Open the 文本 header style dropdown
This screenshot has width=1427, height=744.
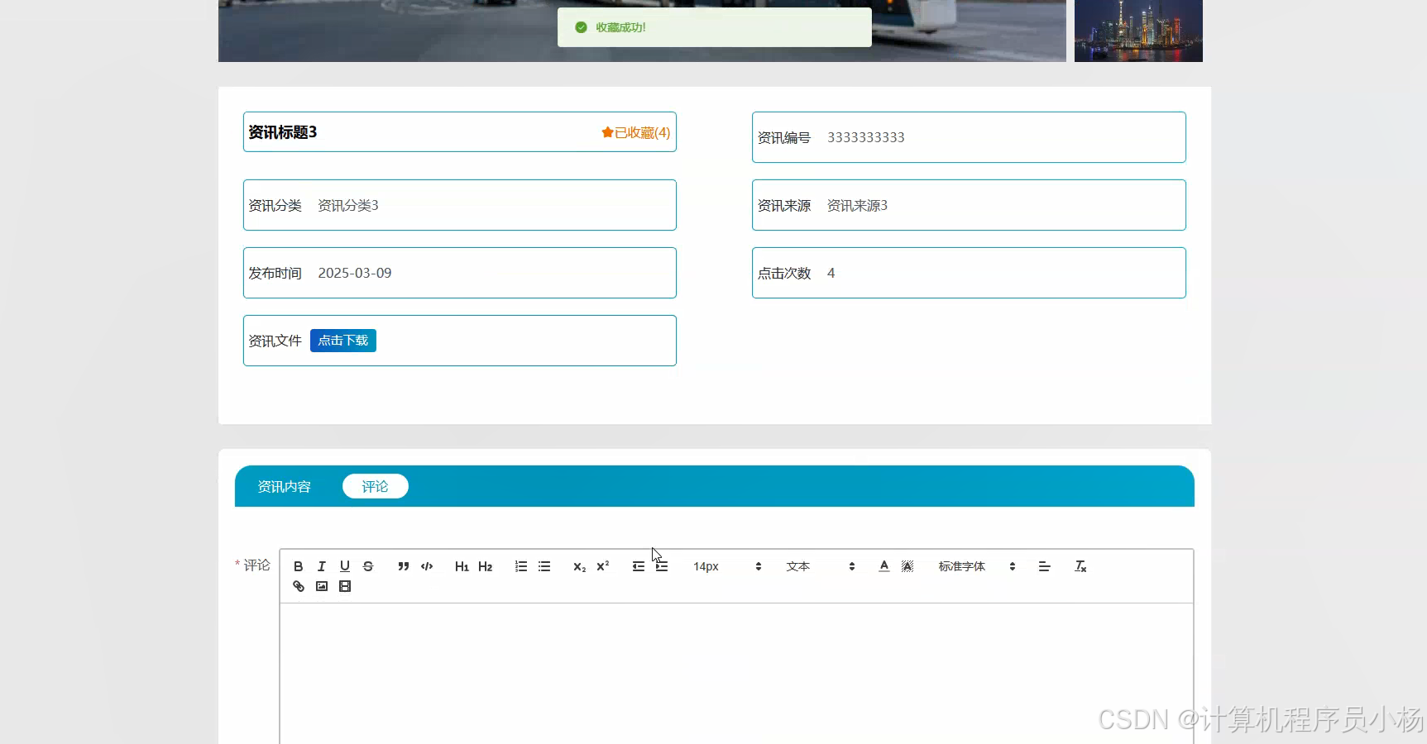(x=821, y=566)
